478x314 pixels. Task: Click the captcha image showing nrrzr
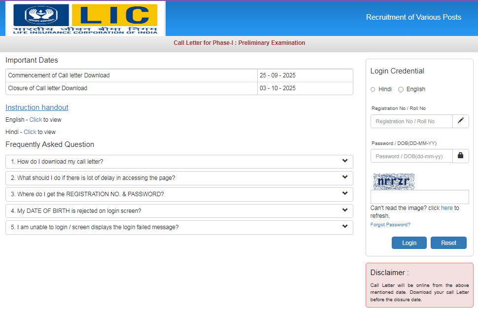(x=394, y=181)
